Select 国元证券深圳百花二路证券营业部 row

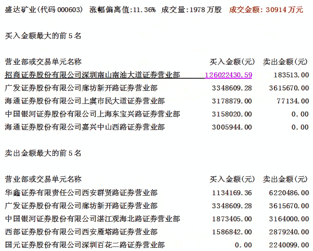(x=157, y=245)
